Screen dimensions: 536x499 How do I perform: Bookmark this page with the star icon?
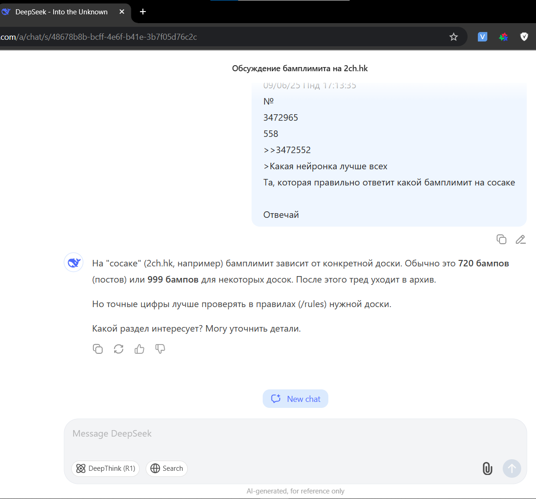pyautogui.click(x=454, y=37)
